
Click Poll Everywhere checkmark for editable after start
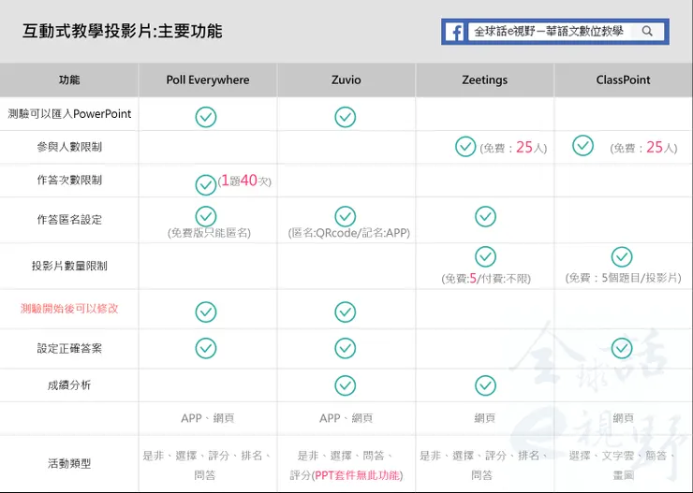(x=206, y=312)
